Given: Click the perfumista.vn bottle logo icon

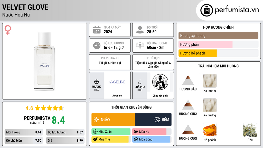Looking at the screenshot, I should pyautogui.click(x=206, y=10).
